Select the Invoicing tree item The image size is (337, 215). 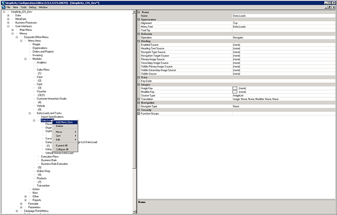(x=38, y=55)
